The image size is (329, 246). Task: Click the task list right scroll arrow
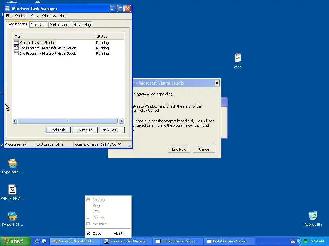pos(121,121)
